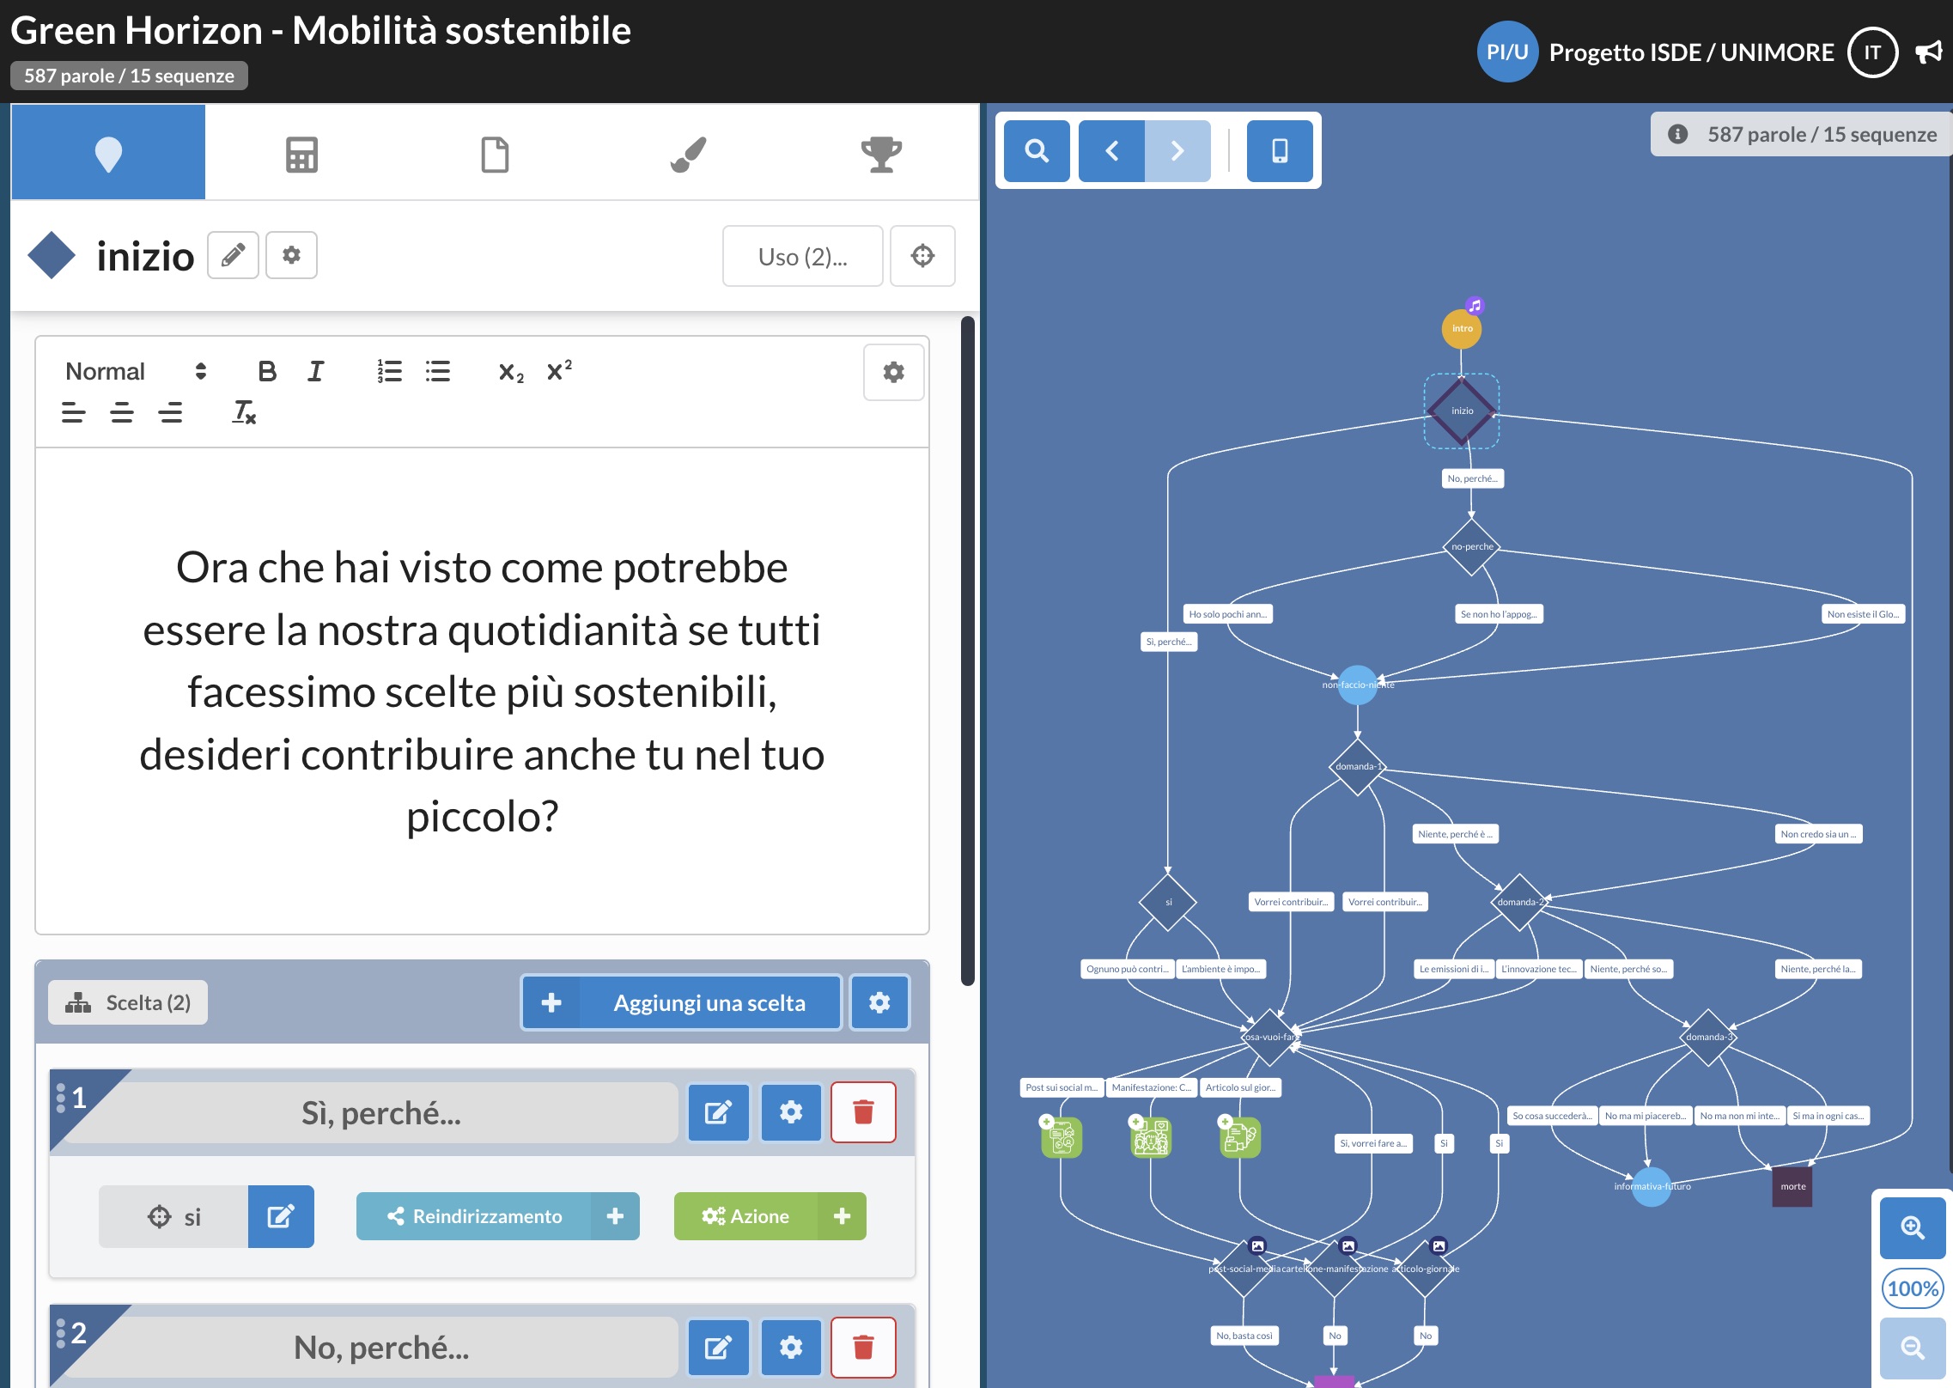Viewport: 1953px width, 1388px height.
Task: Open the map search magnifier tool
Action: [1037, 151]
